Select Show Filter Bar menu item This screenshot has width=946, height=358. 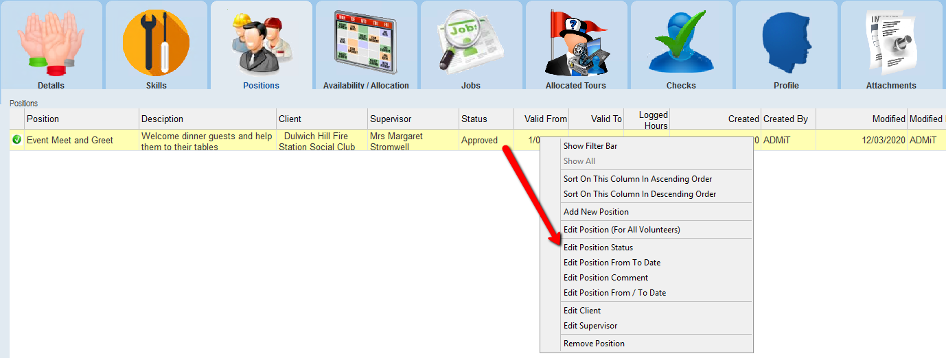593,146
